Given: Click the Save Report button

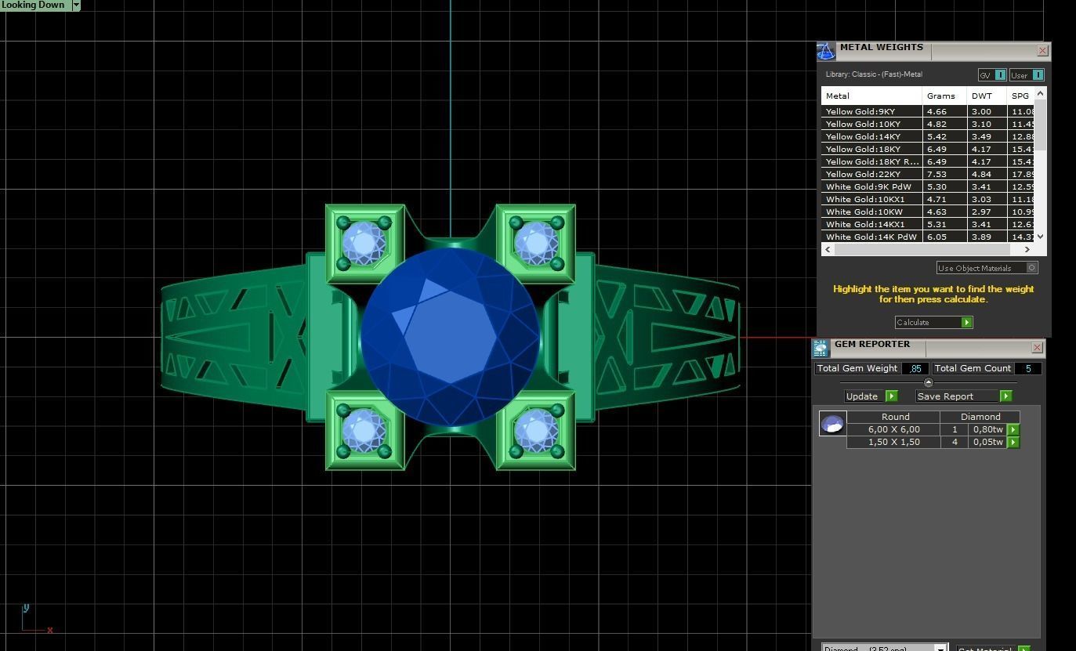Looking at the screenshot, I should (964, 396).
